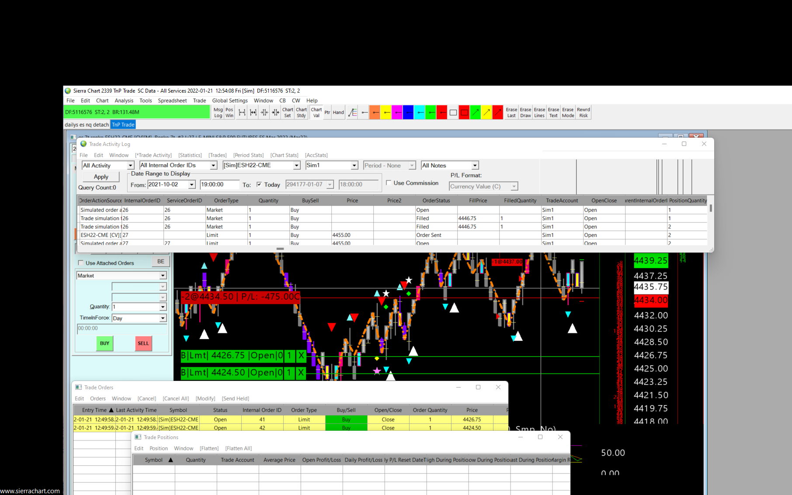The image size is (792, 495).
Task: Switch to the TnP Trade chartbook tab
Action: click(123, 125)
